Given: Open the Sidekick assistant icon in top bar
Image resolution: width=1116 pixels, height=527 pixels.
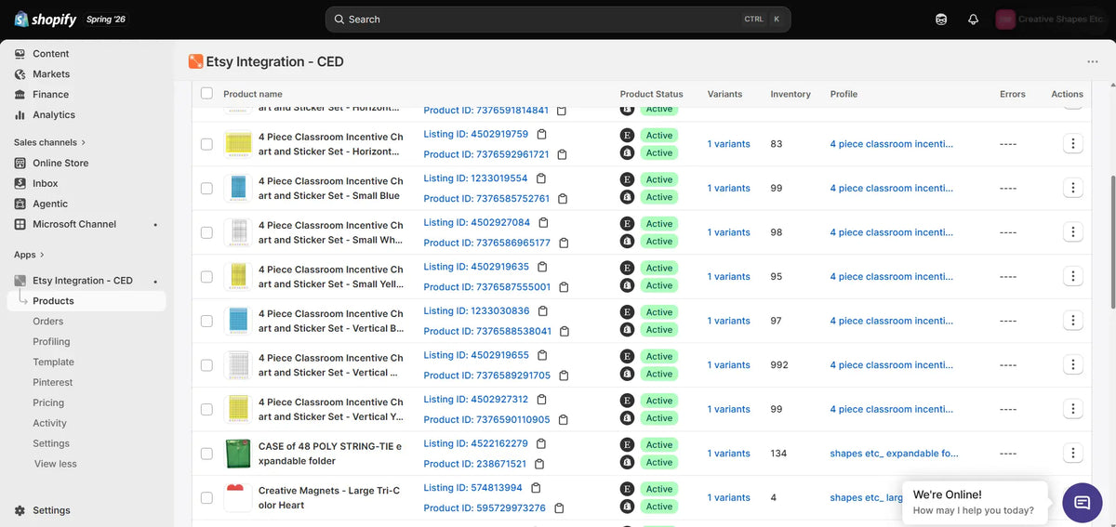Looking at the screenshot, I should [941, 20].
